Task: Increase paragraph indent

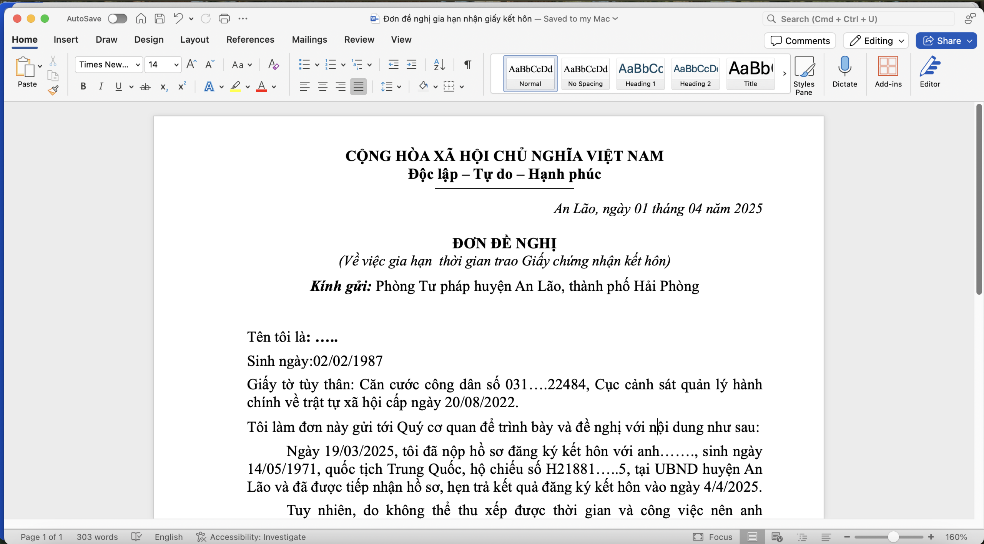Action: coord(411,64)
